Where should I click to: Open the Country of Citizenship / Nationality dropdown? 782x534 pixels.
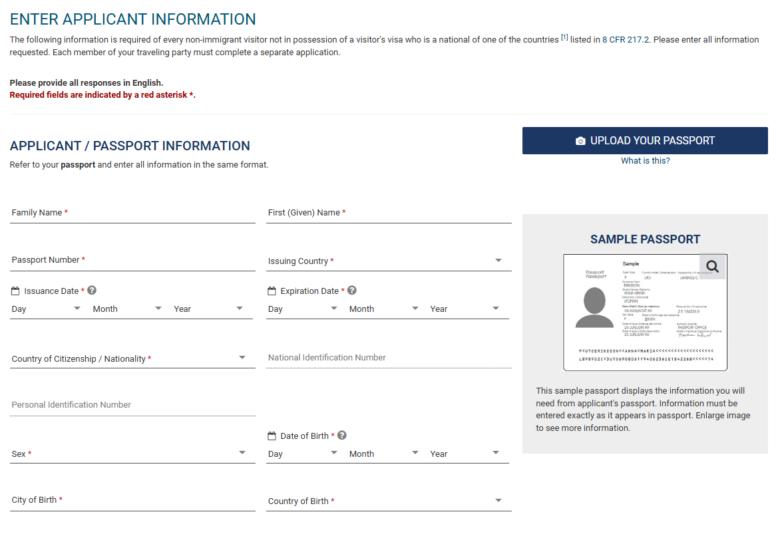click(x=242, y=358)
